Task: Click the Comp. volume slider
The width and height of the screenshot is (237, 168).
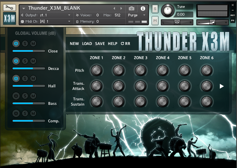Action: [29, 121]
